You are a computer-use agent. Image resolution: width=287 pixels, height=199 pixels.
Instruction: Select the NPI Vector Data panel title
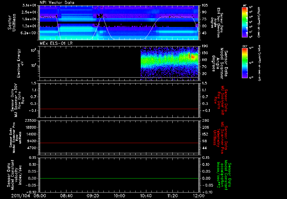[57, 3]
